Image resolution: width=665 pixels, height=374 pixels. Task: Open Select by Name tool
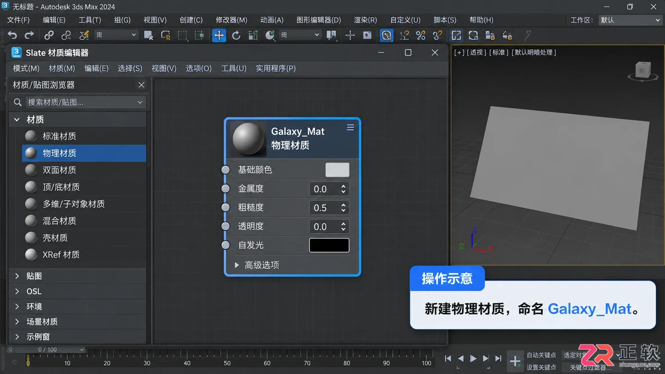165,35
